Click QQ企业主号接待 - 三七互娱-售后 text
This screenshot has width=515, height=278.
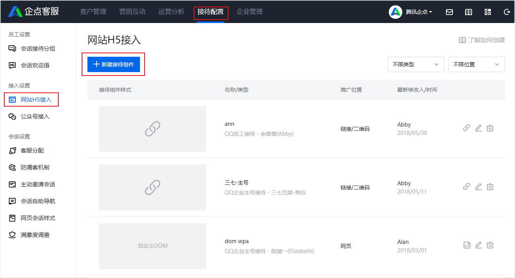coord(265,192)
